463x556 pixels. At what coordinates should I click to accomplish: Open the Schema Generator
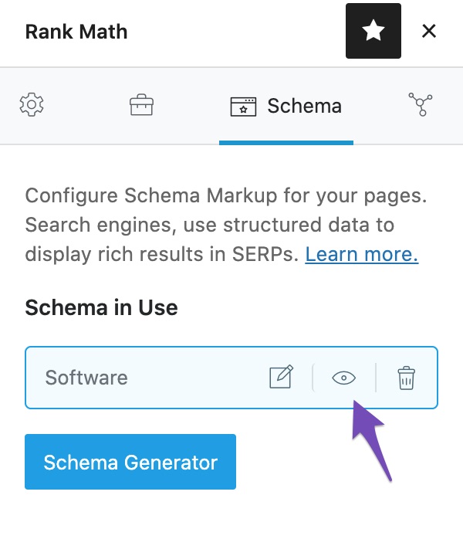130,462
